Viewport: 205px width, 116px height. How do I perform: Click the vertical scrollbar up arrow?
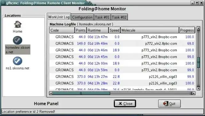[x=198, y=28]
